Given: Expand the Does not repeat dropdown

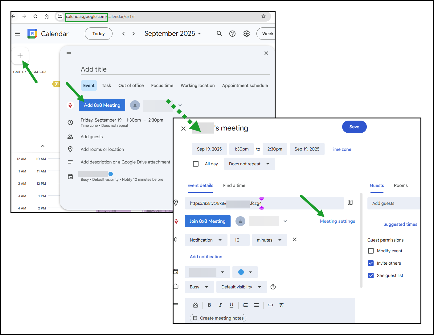Looking at the screenshot, I should [x=249, y=164].
